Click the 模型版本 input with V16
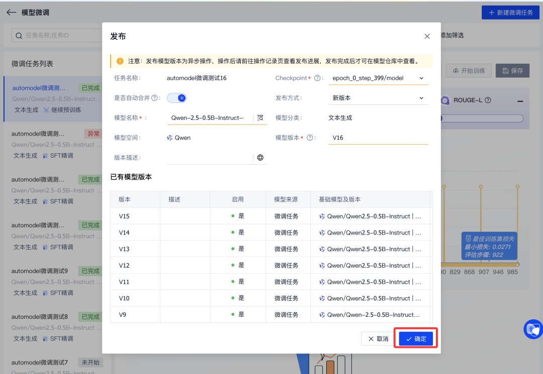543x374 pixels. pyautogui.click(x=378, y=138)
